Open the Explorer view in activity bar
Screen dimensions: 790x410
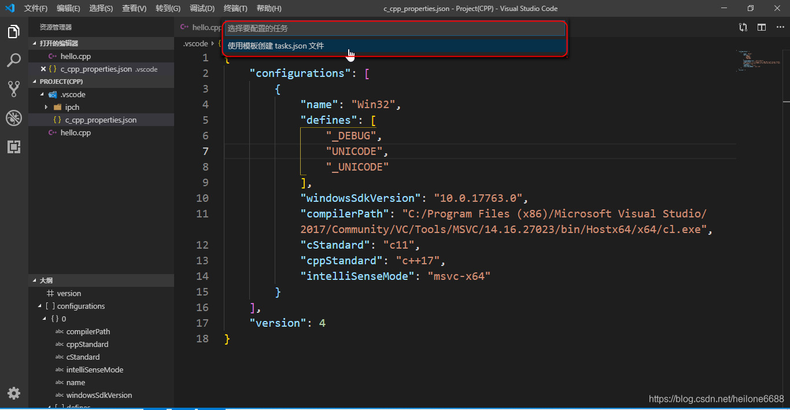[x=14, y=32]
